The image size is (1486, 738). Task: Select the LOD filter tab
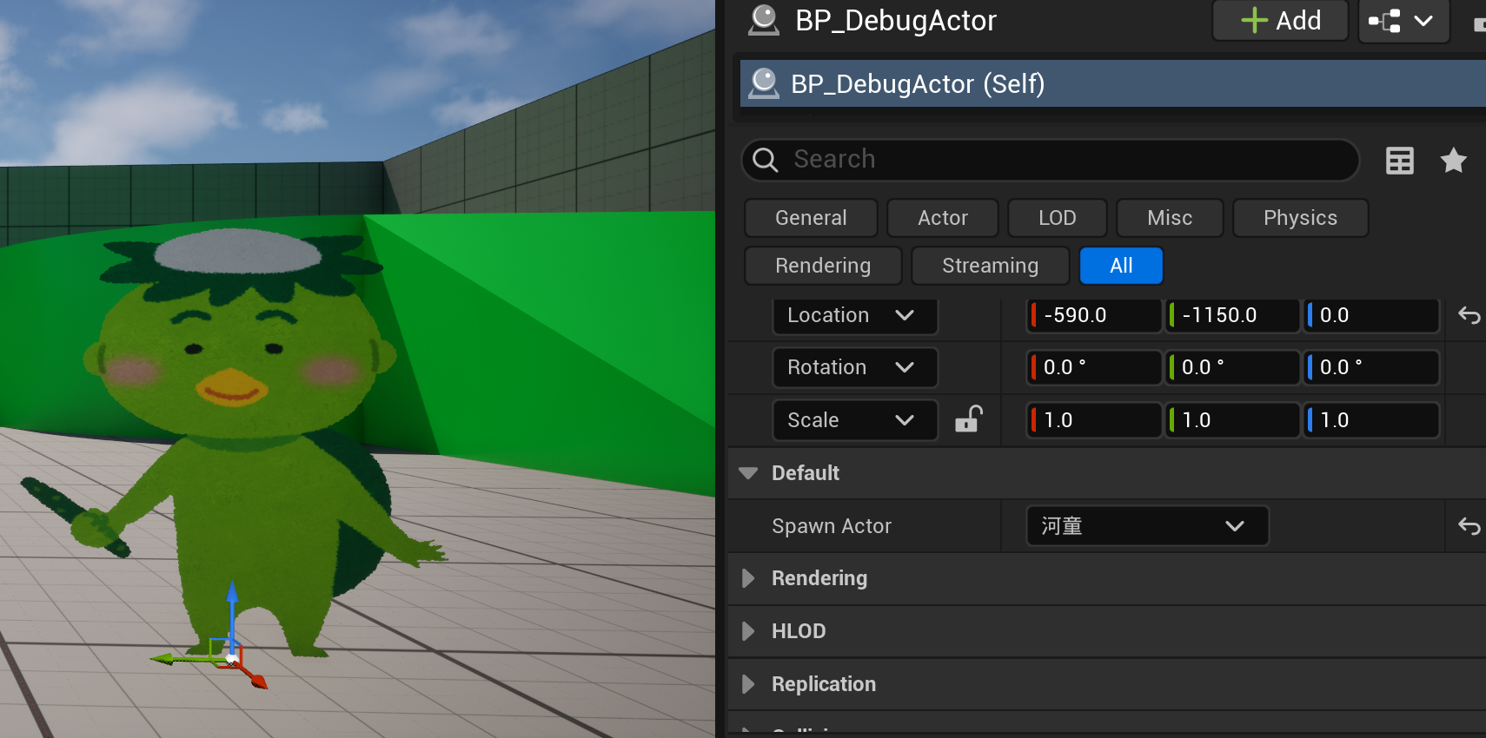pos(1058,218)
